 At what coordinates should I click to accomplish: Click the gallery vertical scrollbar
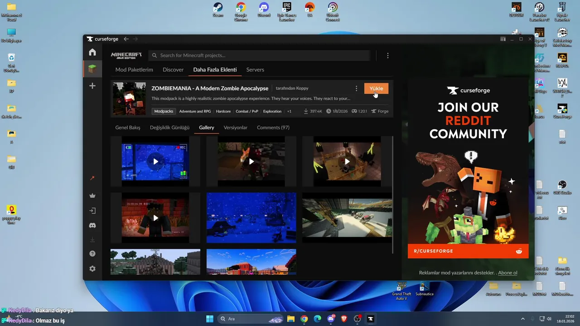393,195
